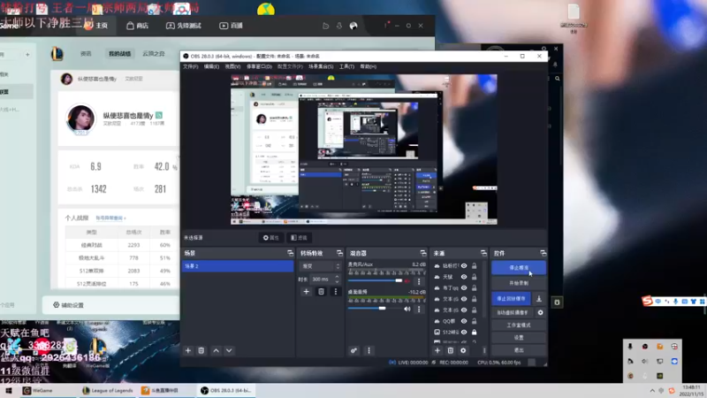Screen dimensions: 707x398
Task: Save replay buffer with the download icon
Action: [539, 299]
